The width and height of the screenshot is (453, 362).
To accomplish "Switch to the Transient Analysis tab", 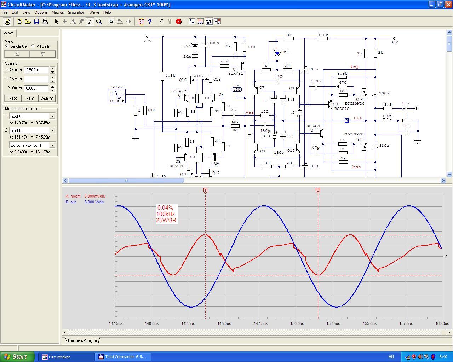I will pos(82,340).
